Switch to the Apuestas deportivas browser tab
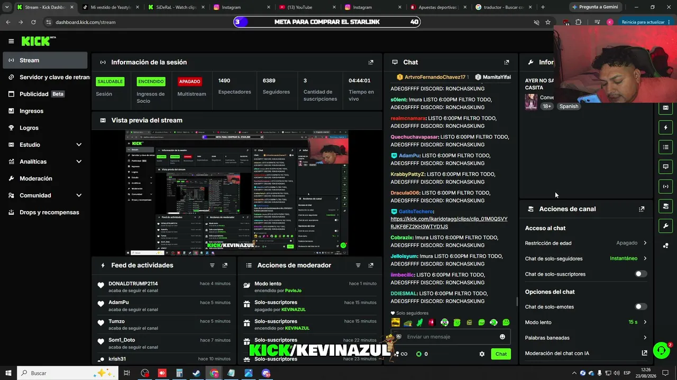Screen dimensions: 677x380 (x=438, y=7)
